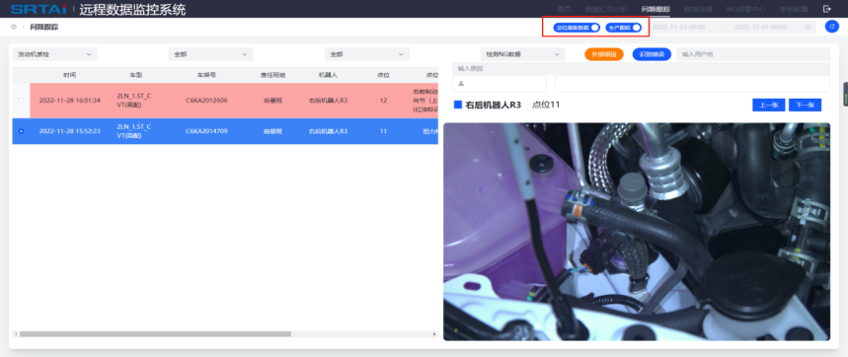The height and width of the screenshot is (357, 848).
Task: Open the calendar icon in date range
Action: 808,27
